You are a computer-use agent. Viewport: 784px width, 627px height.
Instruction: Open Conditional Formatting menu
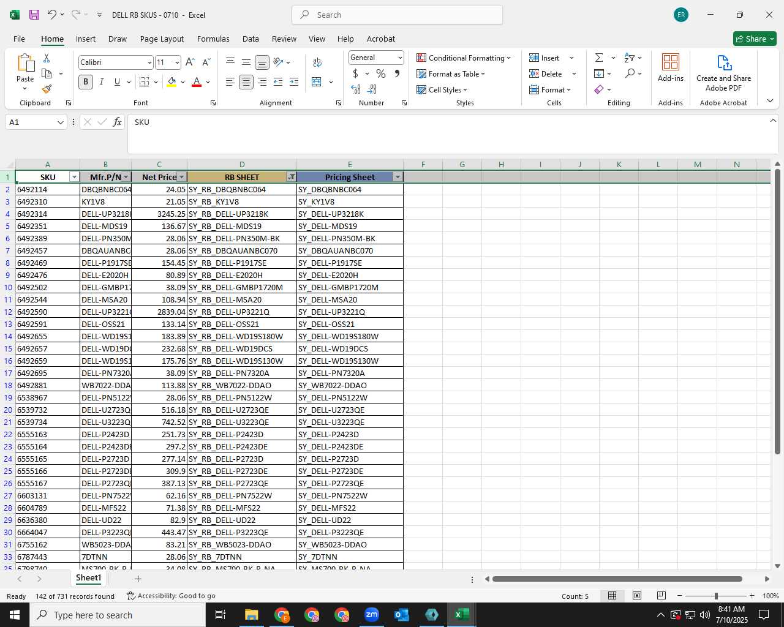(x=464, y=58)
